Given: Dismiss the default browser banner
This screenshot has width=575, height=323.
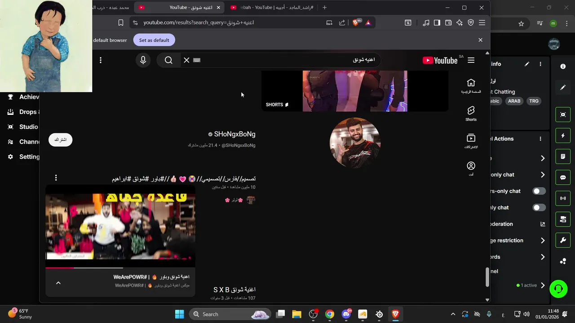Looking at the screenshot, I should point(480,40).
